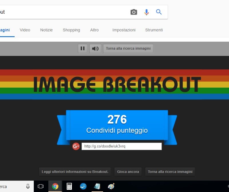The height and width of the screenshot is (192, 229).
Task: Click top Torna alla ricerca immagini button
Action: pyautogui.click(x=128, y=48)
